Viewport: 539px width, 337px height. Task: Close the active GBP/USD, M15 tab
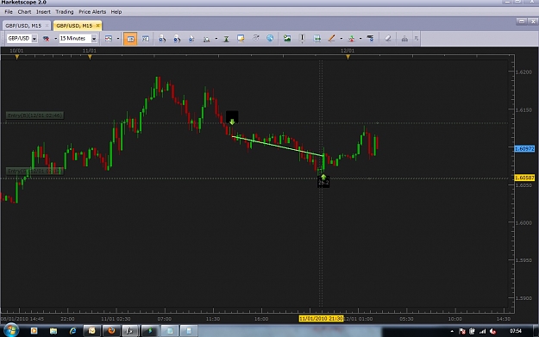tap(98, 25)
